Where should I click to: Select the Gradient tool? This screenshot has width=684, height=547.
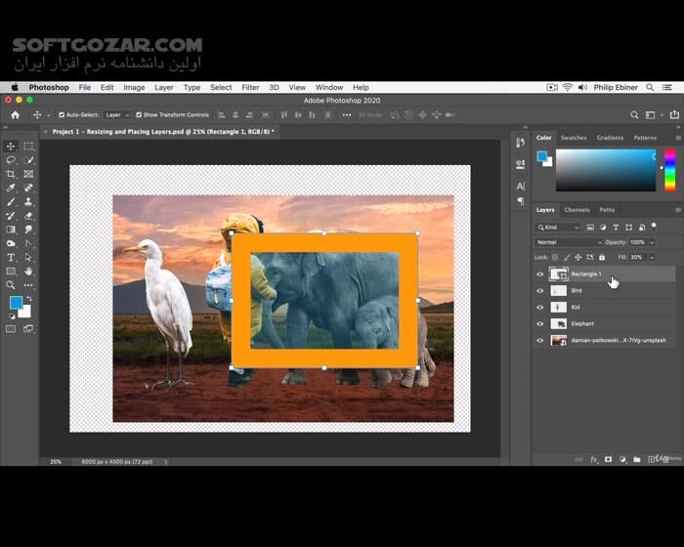(11, 230)
